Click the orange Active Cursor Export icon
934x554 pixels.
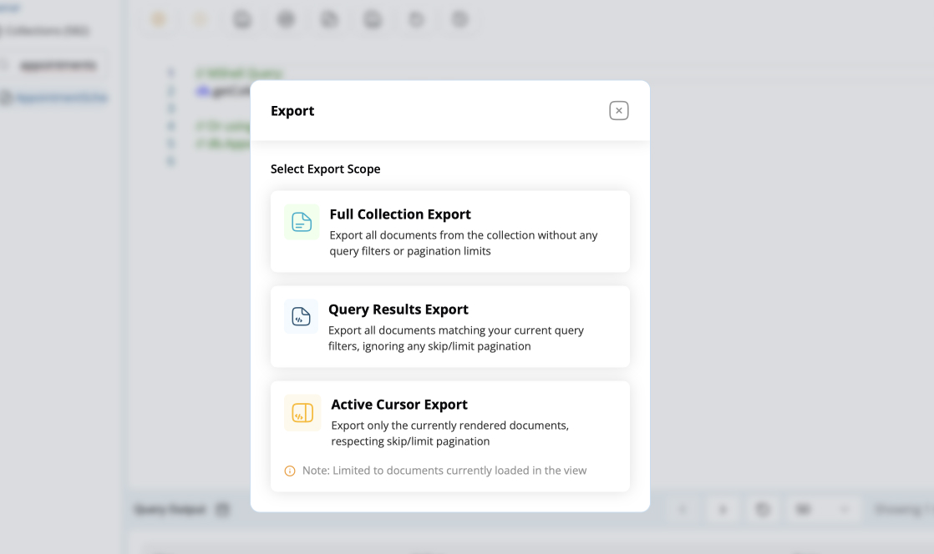302,413
